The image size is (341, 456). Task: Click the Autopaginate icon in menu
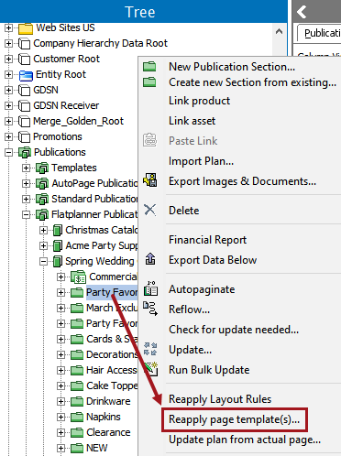pos(150,288)
